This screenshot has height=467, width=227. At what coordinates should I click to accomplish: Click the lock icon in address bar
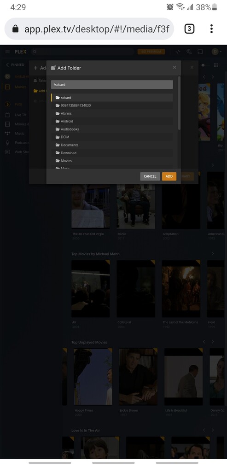(15, 29)
